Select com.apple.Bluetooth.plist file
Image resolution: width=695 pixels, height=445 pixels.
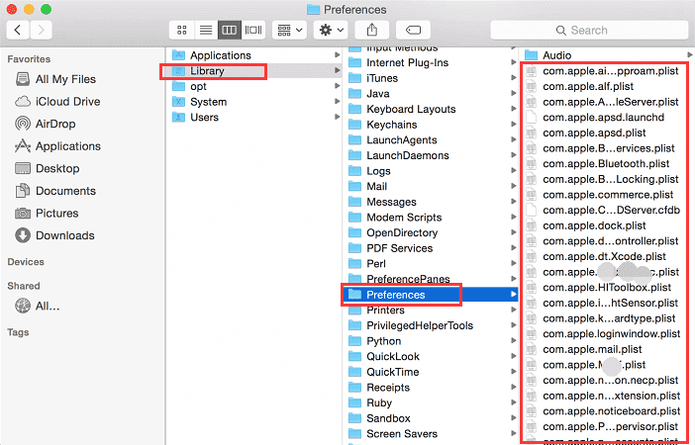pyautogui.click(x=597, y=164)
